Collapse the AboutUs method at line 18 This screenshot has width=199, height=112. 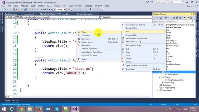point(19,60)
